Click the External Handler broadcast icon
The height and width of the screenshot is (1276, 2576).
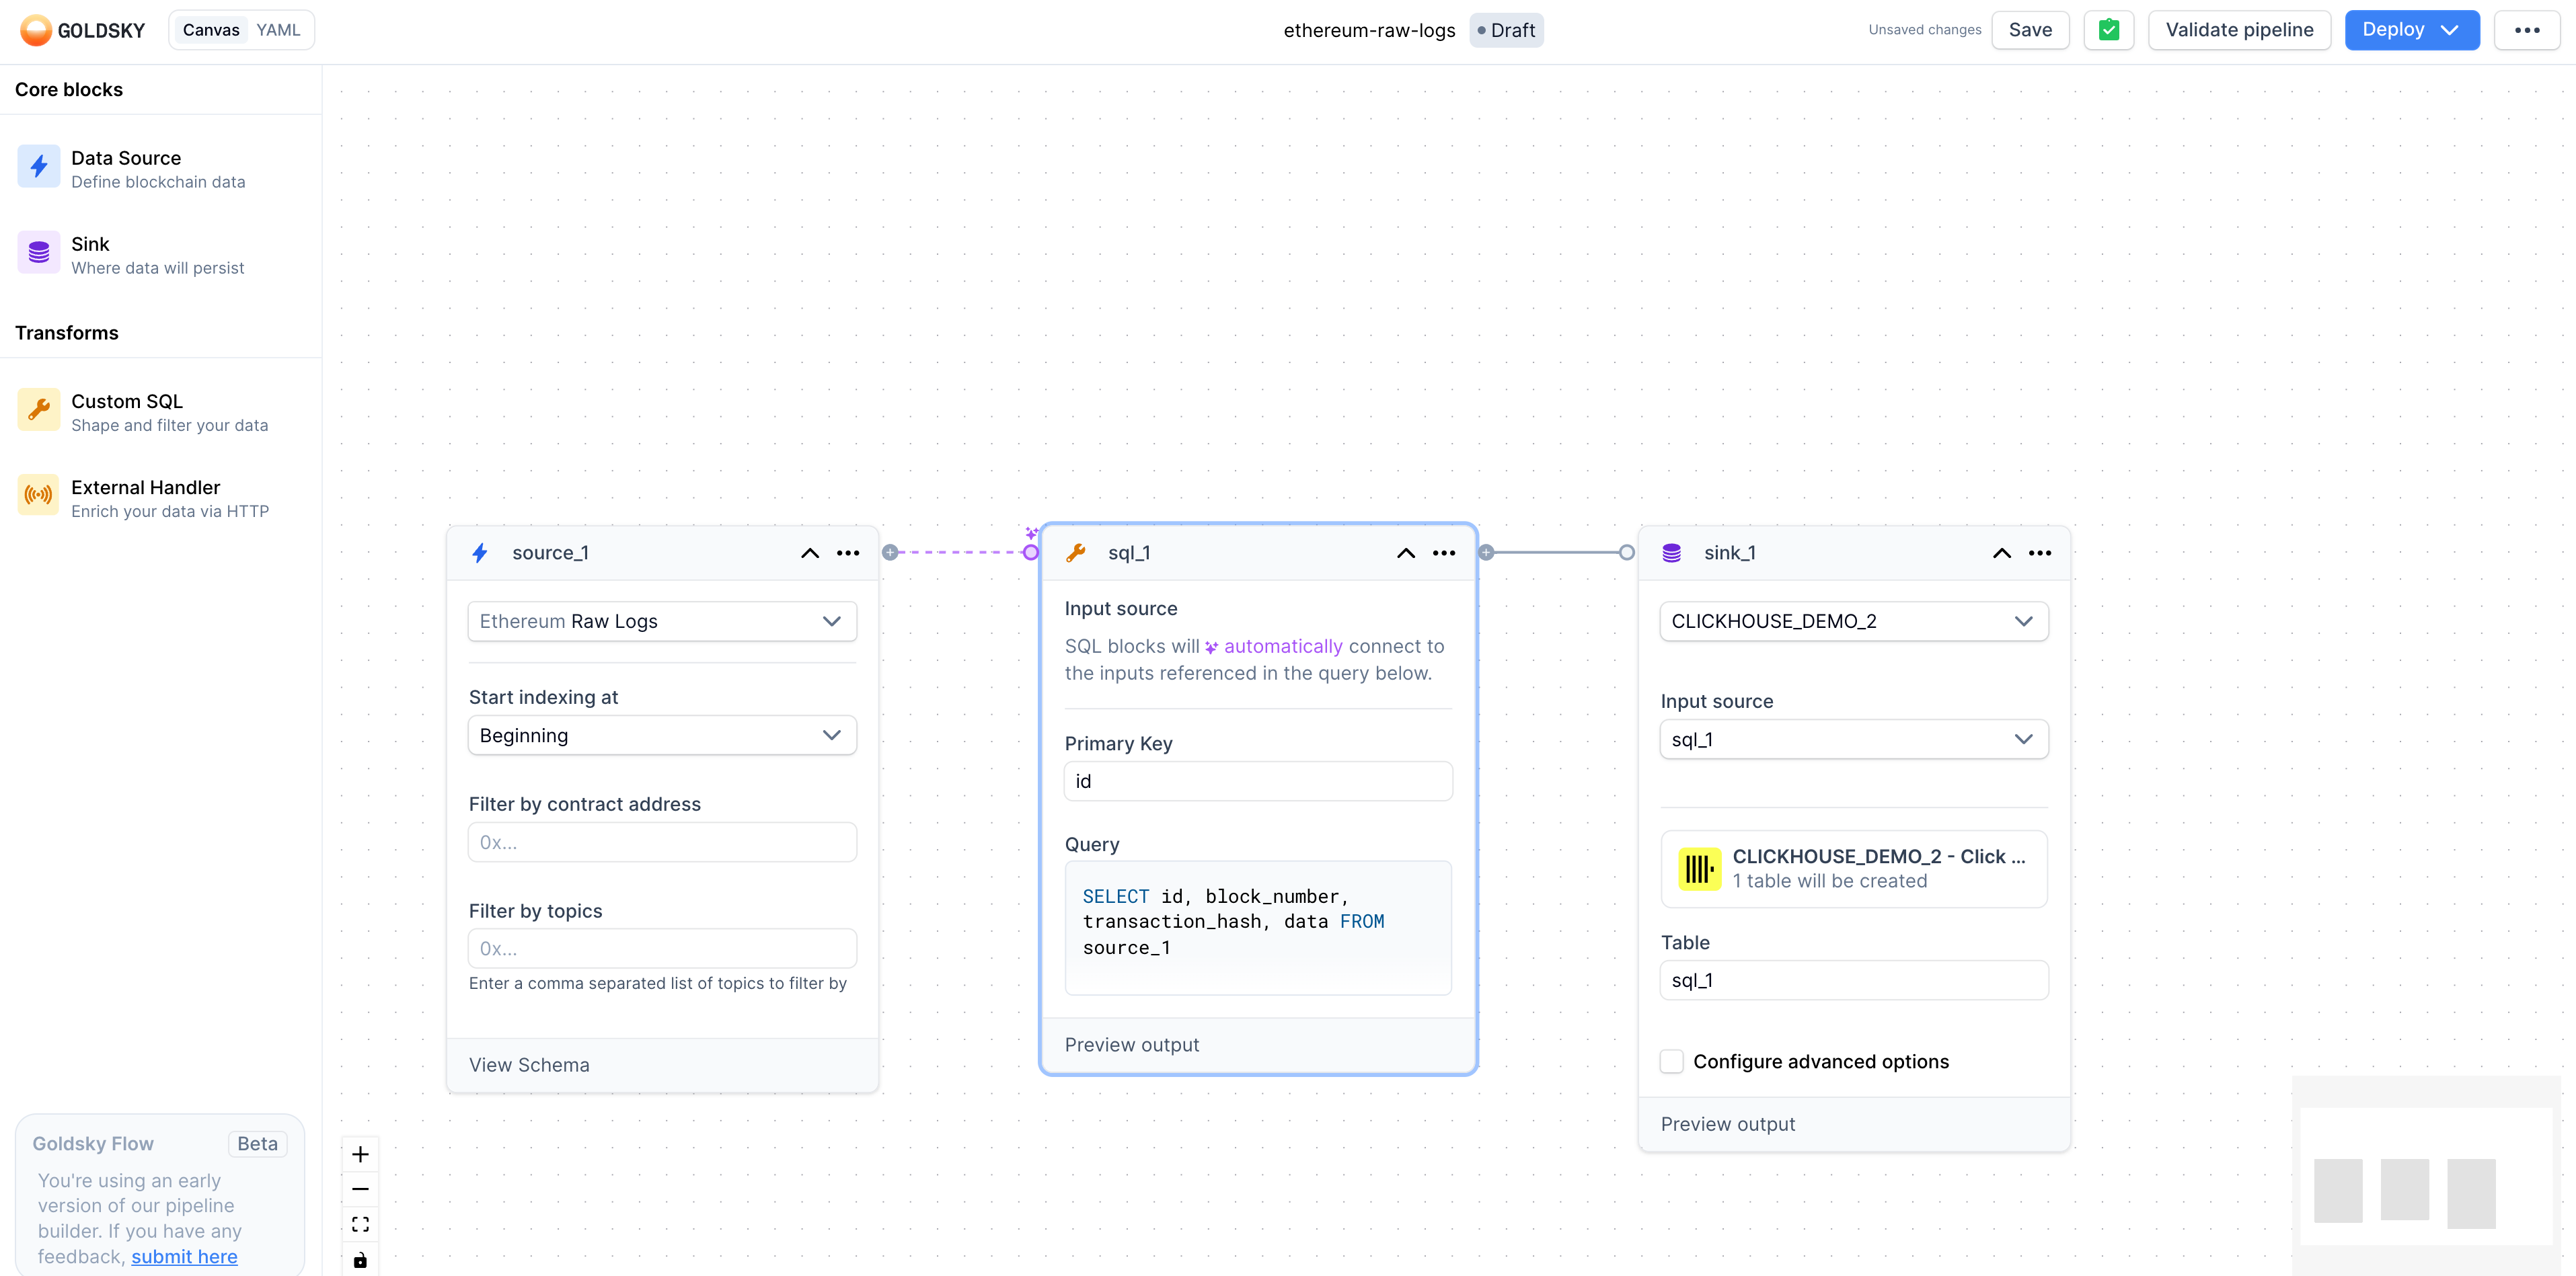[38, 495]
